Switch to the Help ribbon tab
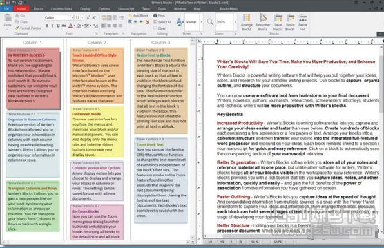Image resolution: width=384 pixels, height=248 pixels. 197,9
